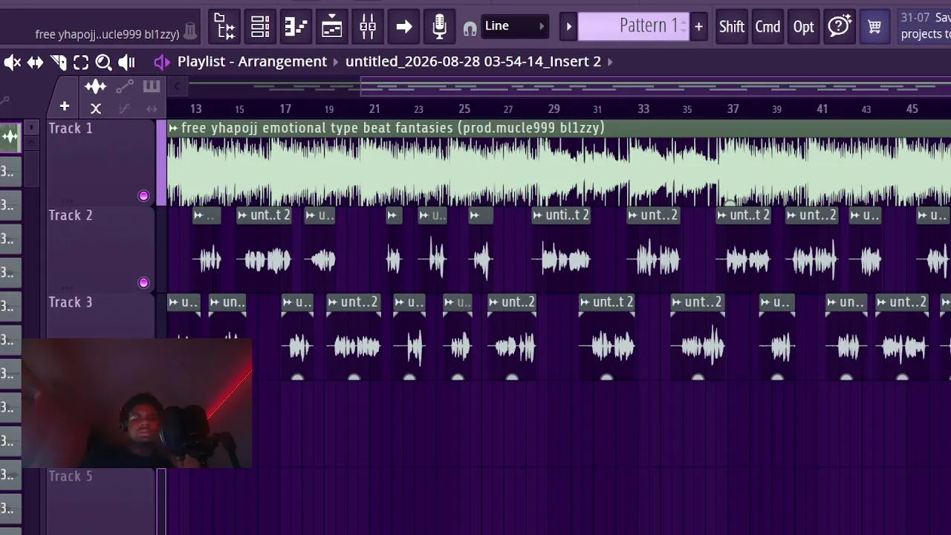
Task: Click the Cmd key button
Action: pyautogui.click(x=767, y=27)
